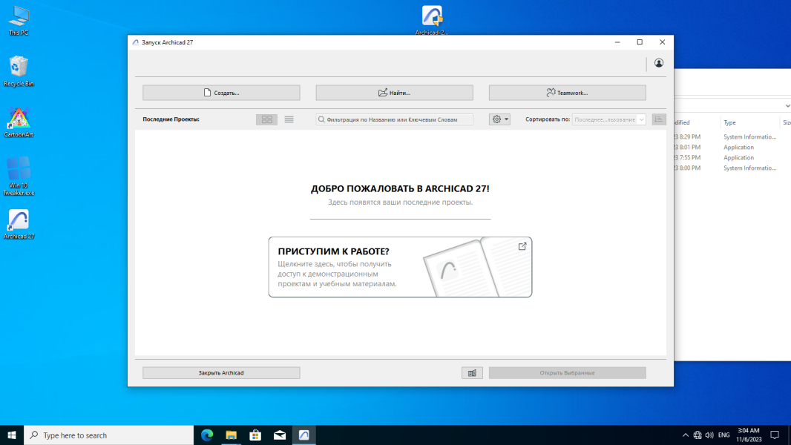
Task: Minimize the Запуск Archicad 27 window
Action: tap(617, 42)
